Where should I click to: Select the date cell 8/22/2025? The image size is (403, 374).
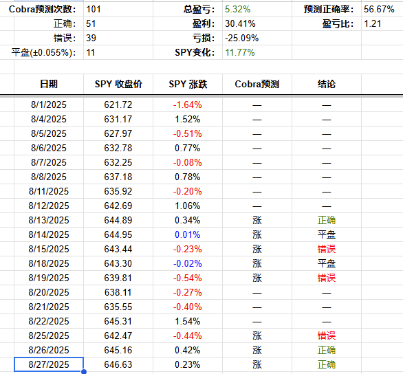49,321
